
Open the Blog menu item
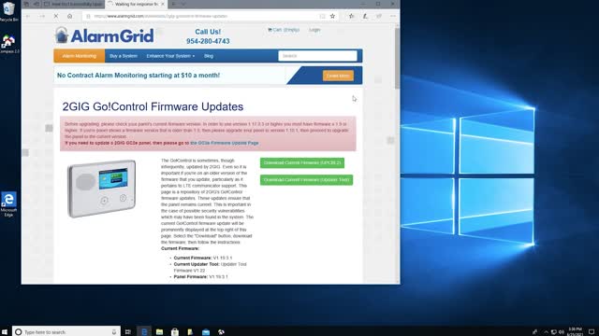click(x=209, y=56)
